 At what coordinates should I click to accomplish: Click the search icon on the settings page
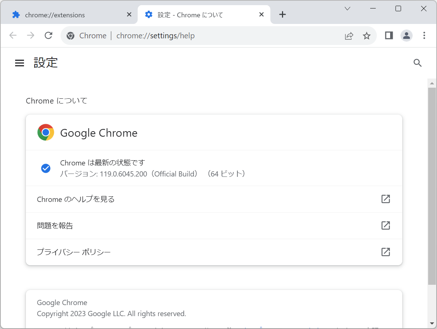tap(417, 63)
